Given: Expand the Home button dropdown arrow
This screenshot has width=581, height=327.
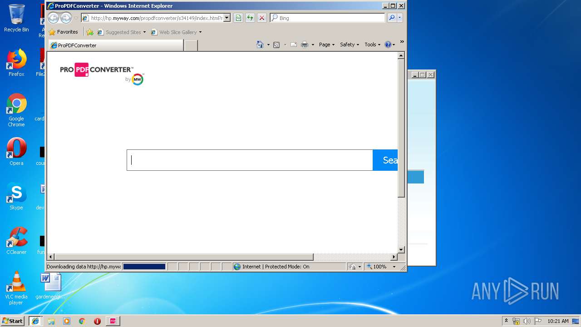Looking at the screenshot, I should [x=268, y=45].
